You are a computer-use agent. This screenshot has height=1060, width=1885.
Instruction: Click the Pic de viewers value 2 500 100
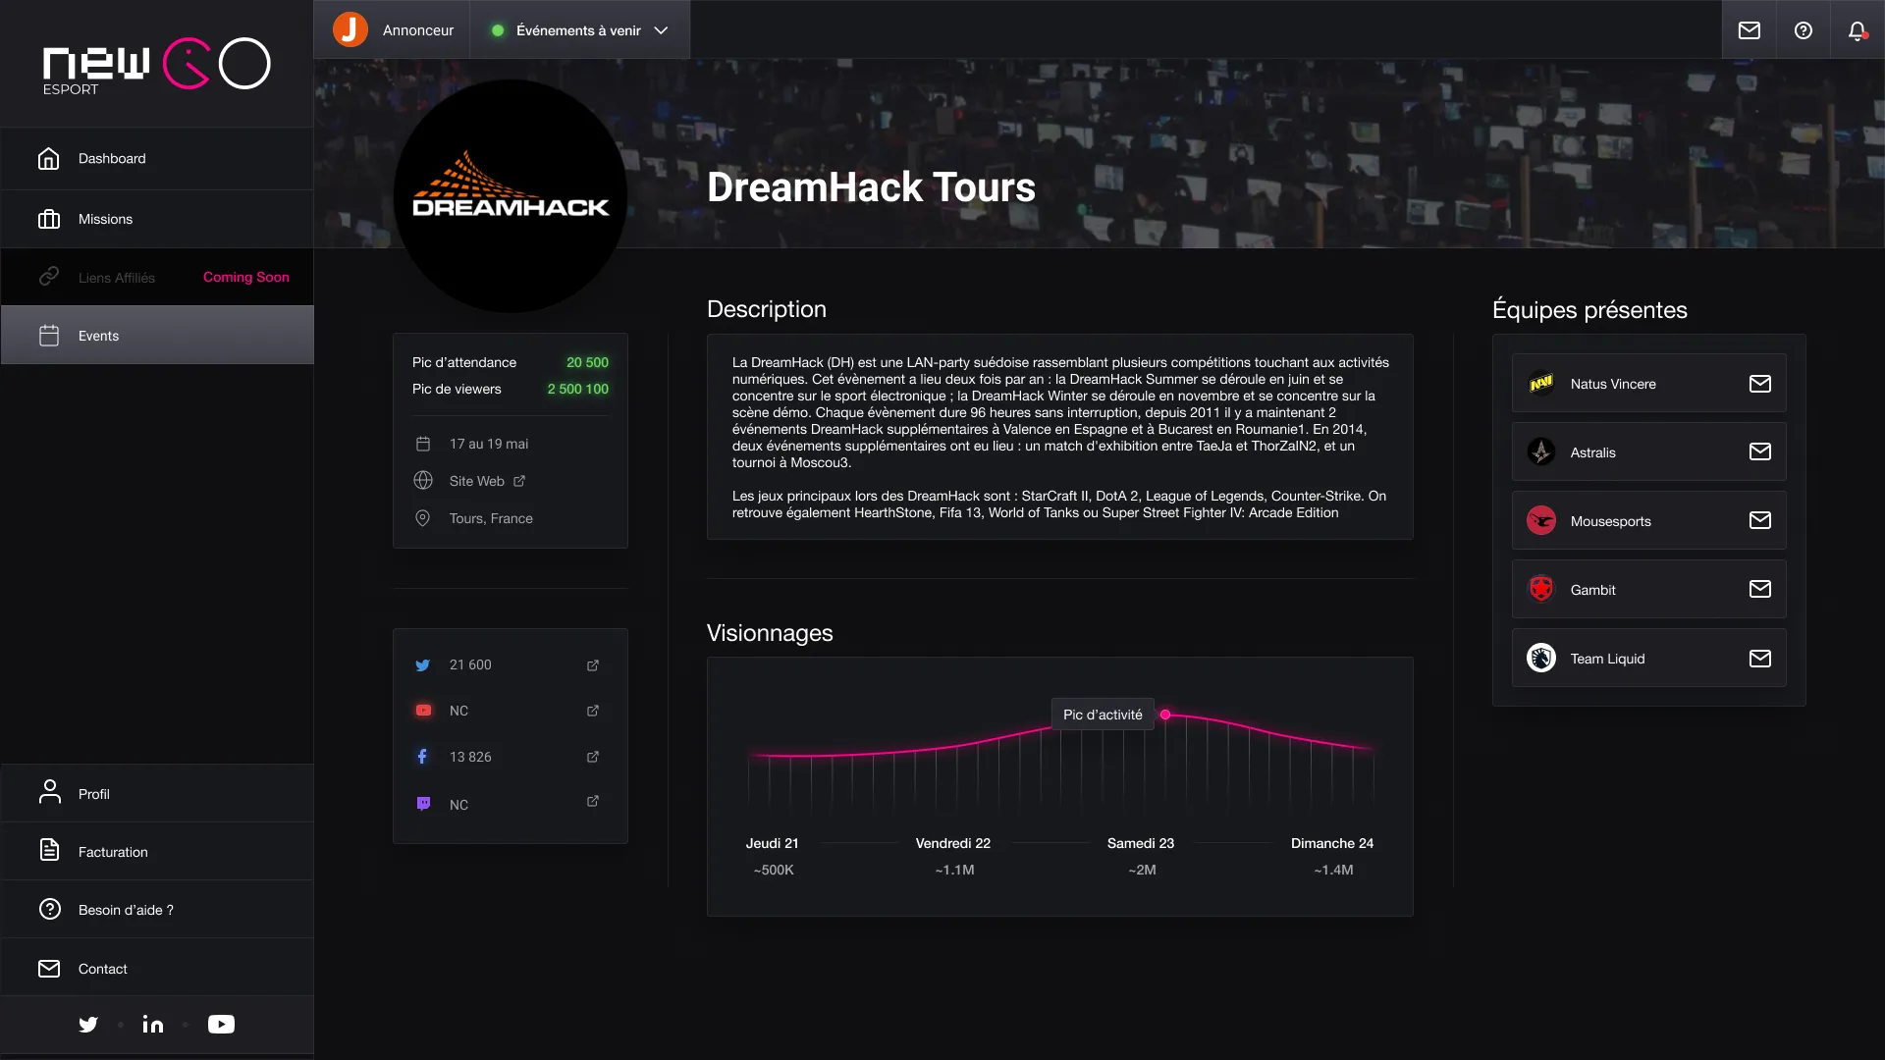tap(577, 389)
